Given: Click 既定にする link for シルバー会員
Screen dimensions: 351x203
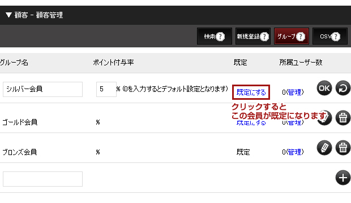Looking at the screenshot, I should [251, 92].
